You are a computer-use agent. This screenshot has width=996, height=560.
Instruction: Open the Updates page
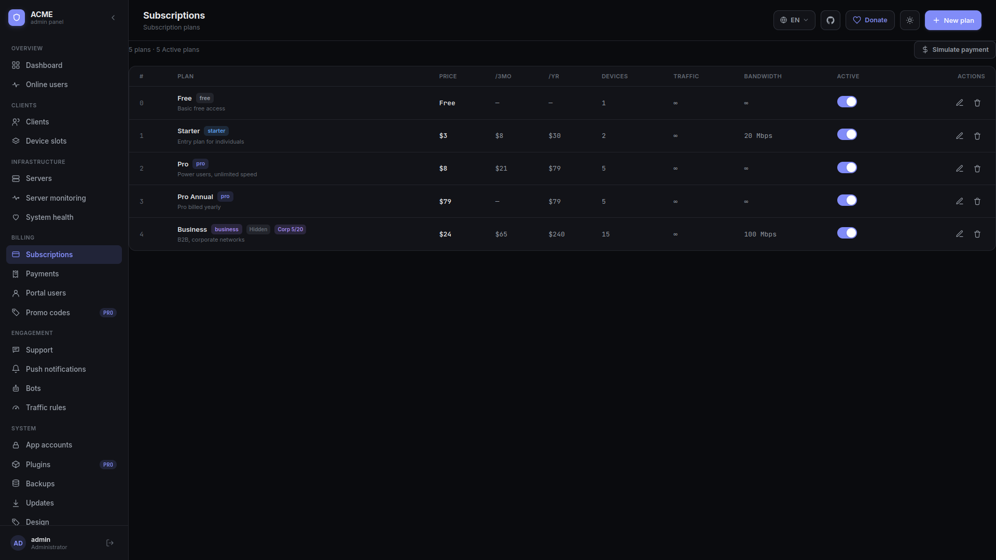point(64,503)
